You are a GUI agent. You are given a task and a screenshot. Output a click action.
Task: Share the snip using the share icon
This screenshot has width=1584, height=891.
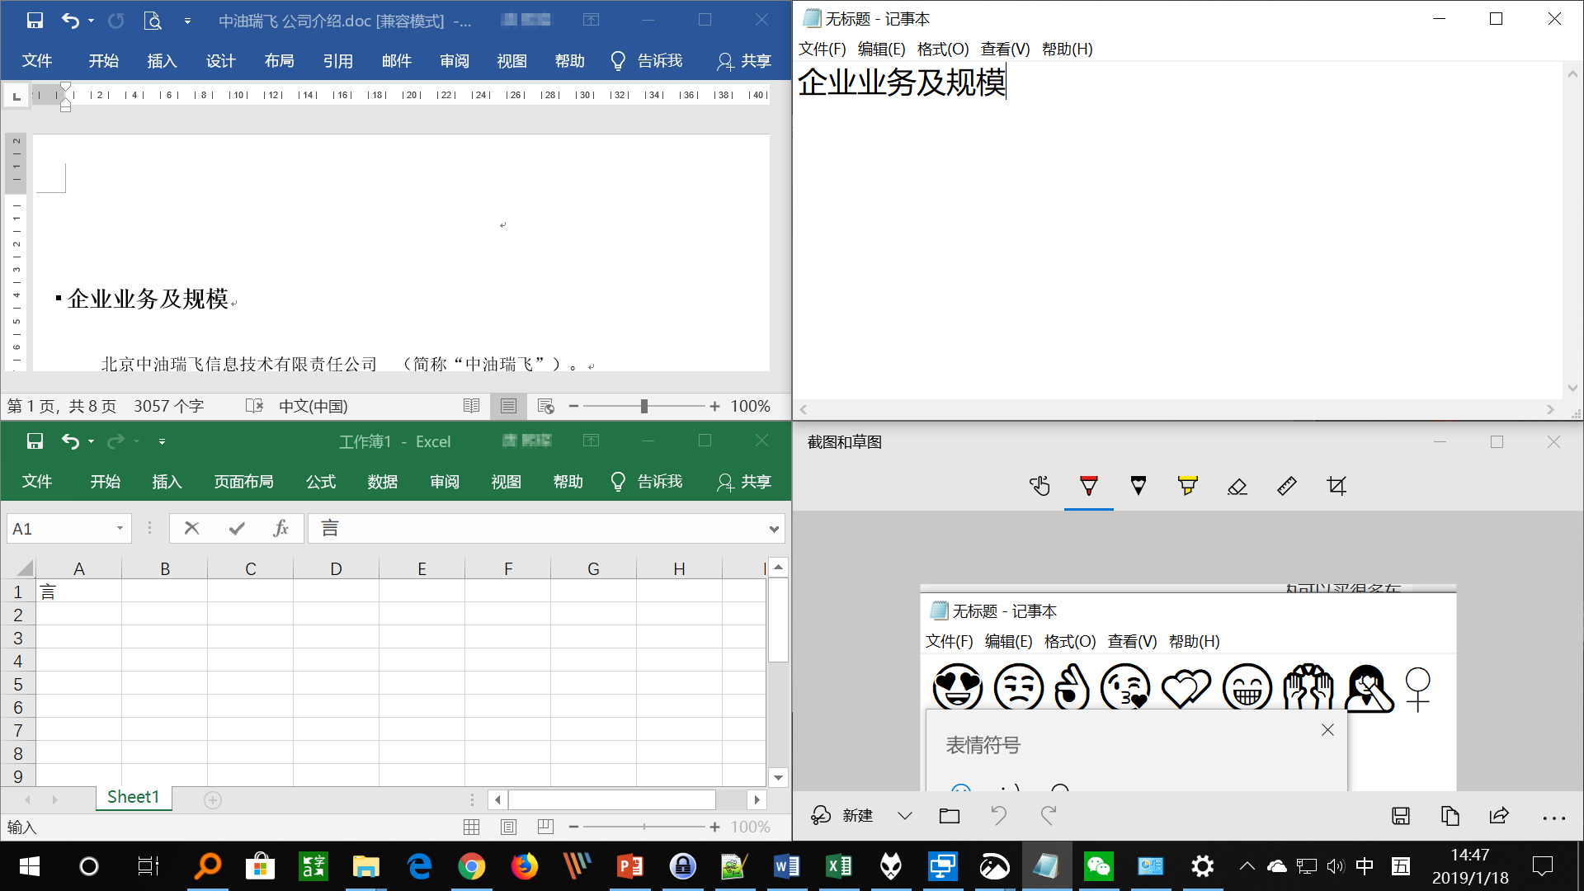(1499, 816)
